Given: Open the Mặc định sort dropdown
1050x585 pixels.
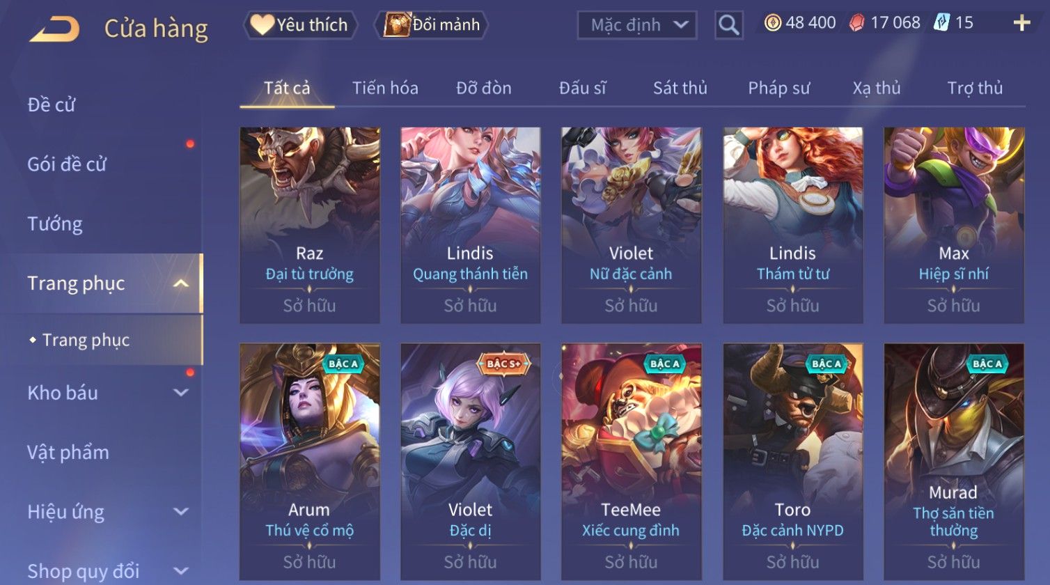Looking at the screenshot, I should click(x=636, y=26).
